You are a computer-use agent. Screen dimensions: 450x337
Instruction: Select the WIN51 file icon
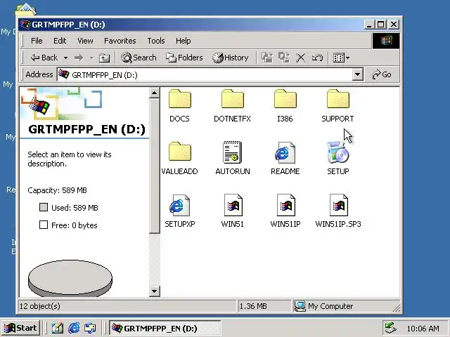233,205
